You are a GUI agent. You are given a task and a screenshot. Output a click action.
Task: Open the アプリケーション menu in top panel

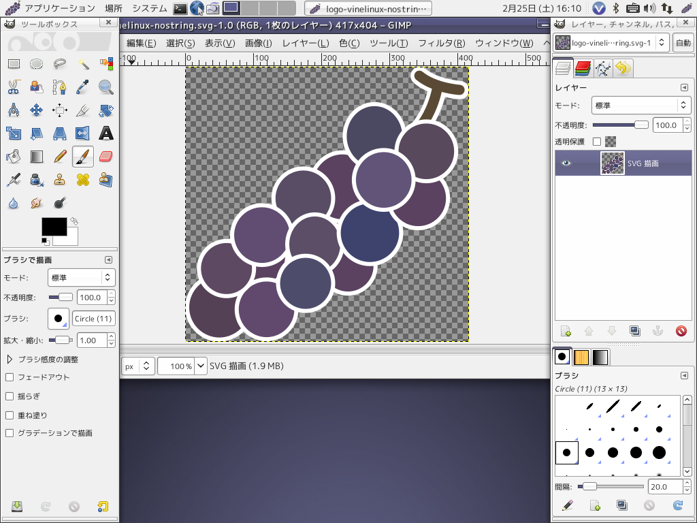(60, 8)
